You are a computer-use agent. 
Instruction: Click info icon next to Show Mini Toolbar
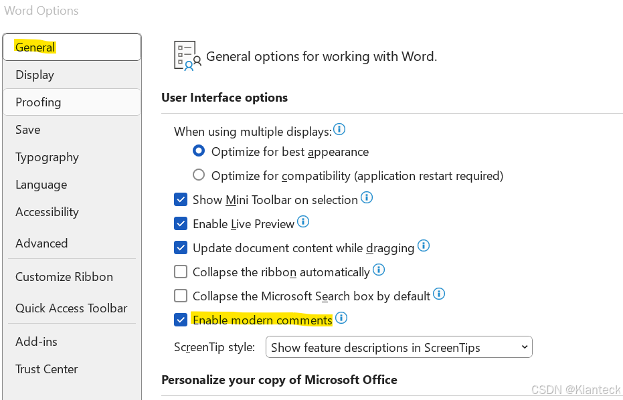pos(366,197)
